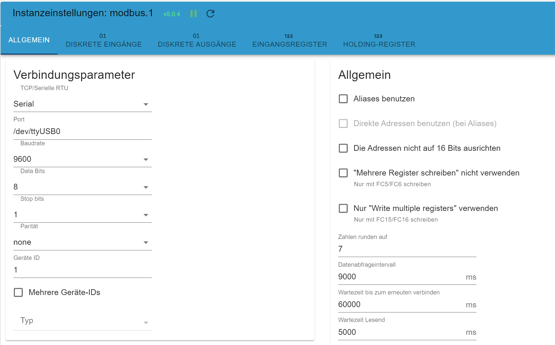Toggle Die Adressen nicht auf 16 Bits ausrichten
Image resolution: width=555 pixels, height=345 pixels.
(343, 148)
